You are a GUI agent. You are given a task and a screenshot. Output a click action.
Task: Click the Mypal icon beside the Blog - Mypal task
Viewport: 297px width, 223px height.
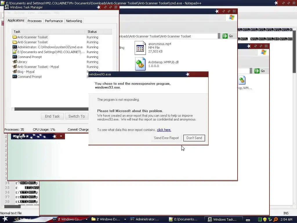pos(15,71)
